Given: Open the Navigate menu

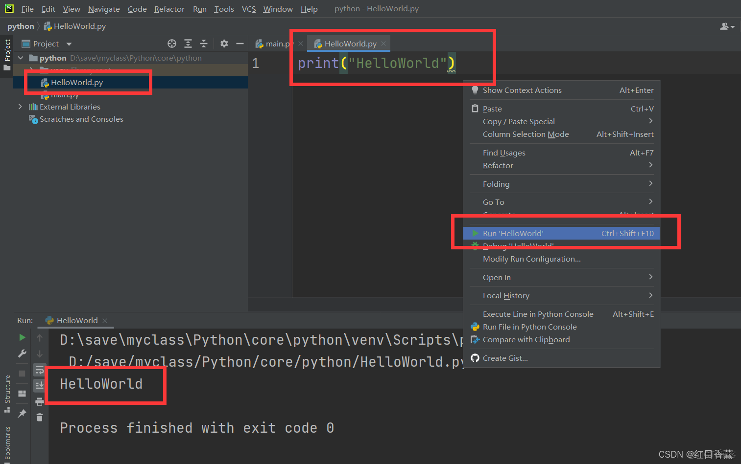Looking at the screenshot, I should [104, 9].
